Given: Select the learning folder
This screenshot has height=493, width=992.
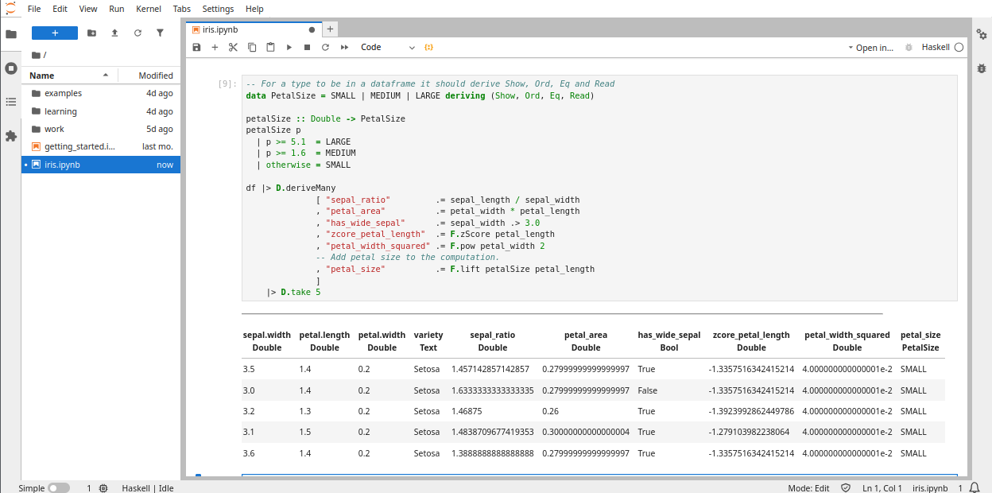Looking at the screenshot, I should 101,111.
